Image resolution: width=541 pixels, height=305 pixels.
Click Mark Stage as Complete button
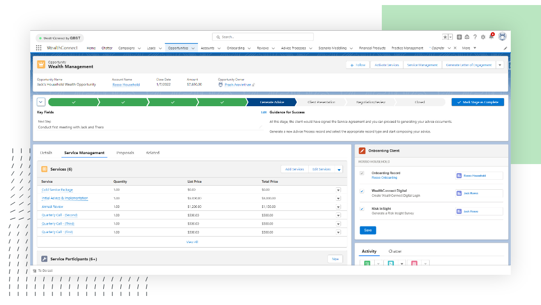tap(478, 102)
